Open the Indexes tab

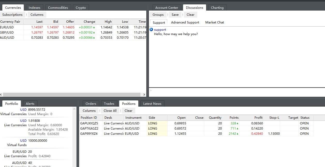pyautogui.click(x=34, y=7)
